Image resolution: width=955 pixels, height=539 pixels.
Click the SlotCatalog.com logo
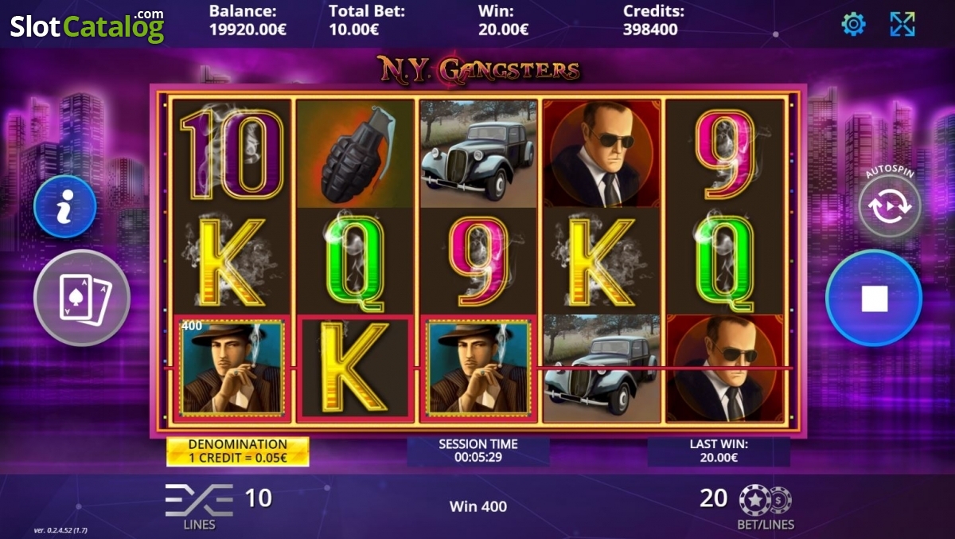coord(88,25)
